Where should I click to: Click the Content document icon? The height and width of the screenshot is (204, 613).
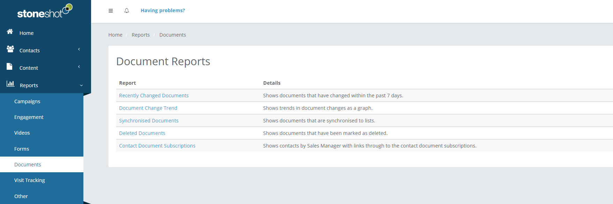tap(10, 66)
